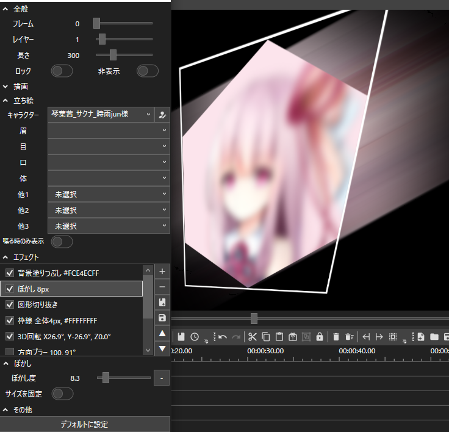Image resolution: width=449 pixels, height=432 pixels.
Task: Collapse the その他 section
Action: point(5,410)
